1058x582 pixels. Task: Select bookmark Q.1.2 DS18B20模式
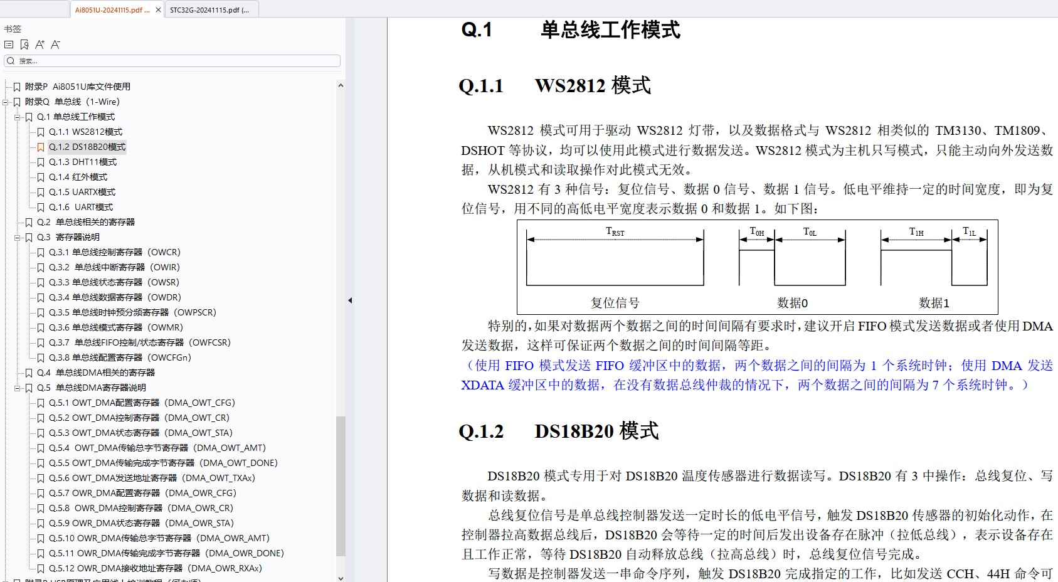pos(87,147)
